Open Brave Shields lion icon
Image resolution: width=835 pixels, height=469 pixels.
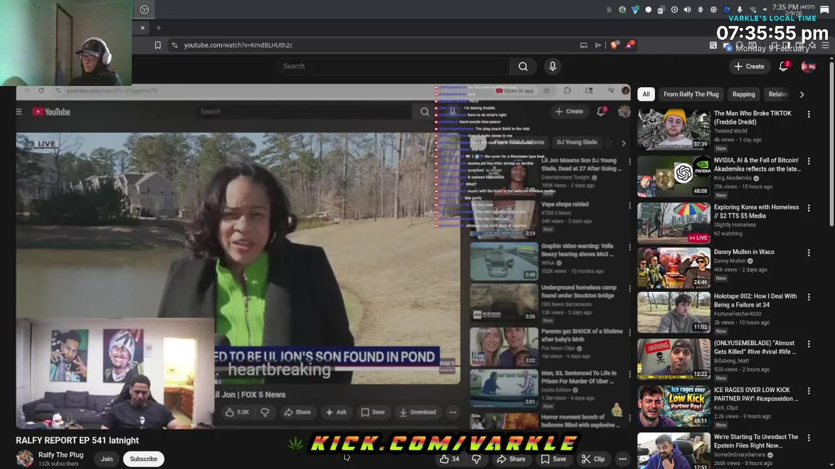pos(615,45)
